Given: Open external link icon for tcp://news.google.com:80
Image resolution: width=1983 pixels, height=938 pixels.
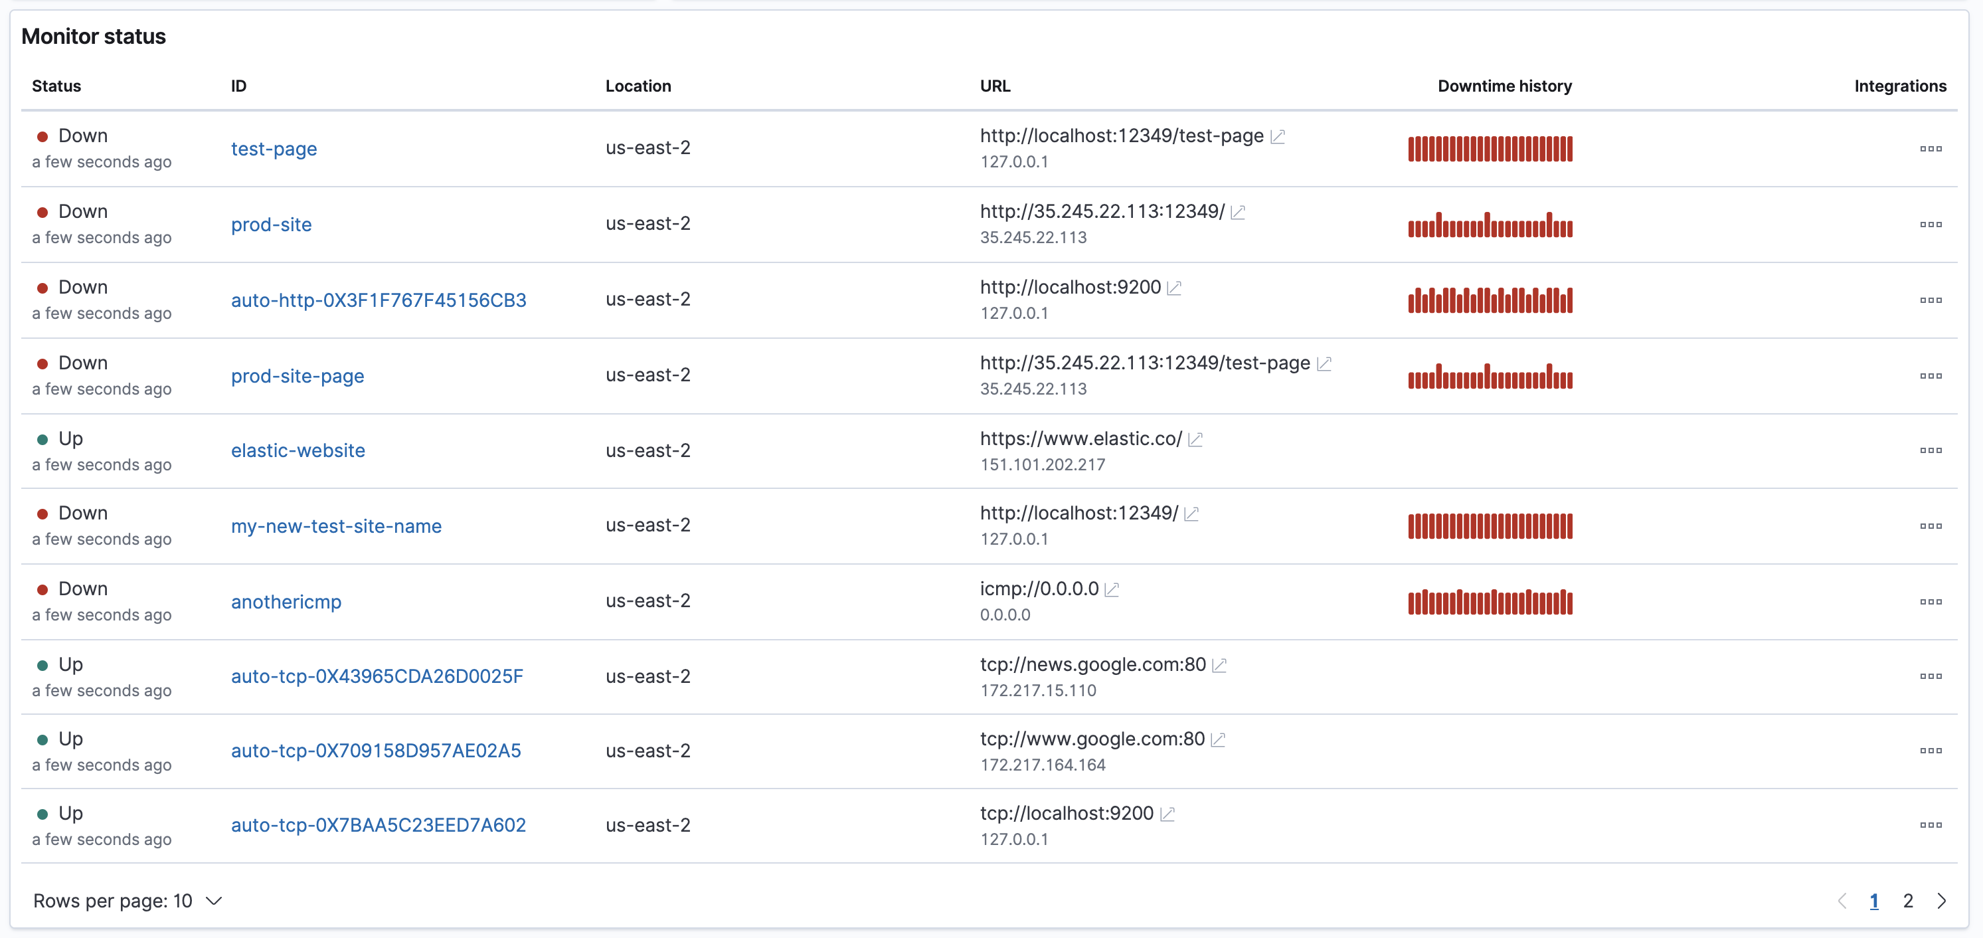Looking at the screenshot, I should (1219, 664).
